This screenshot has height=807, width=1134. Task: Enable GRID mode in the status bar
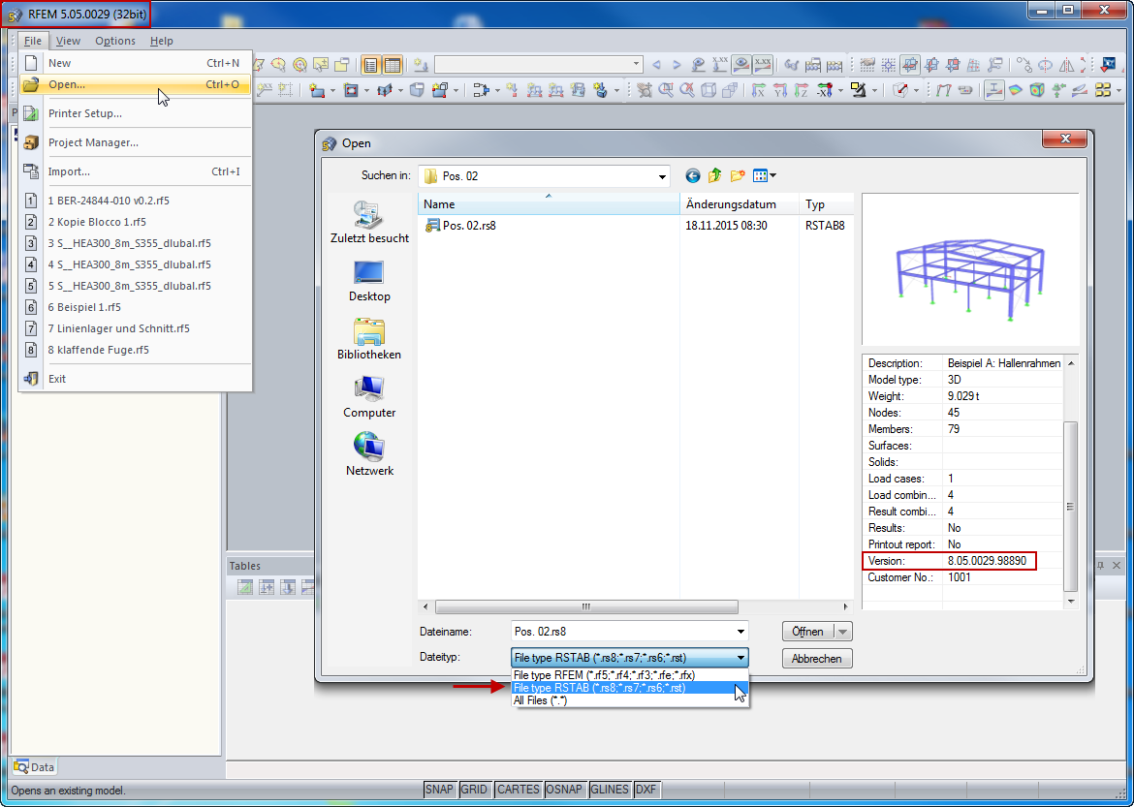(x=475, y=790)
